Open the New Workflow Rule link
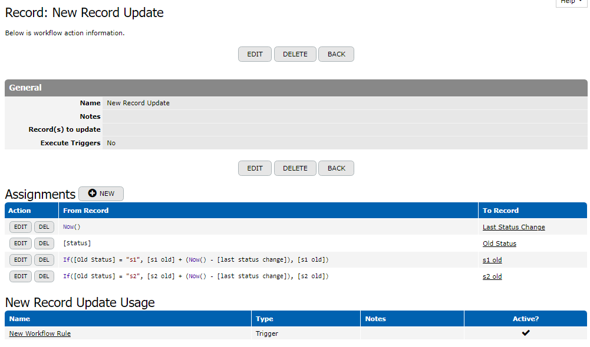 tap(40, 333)
